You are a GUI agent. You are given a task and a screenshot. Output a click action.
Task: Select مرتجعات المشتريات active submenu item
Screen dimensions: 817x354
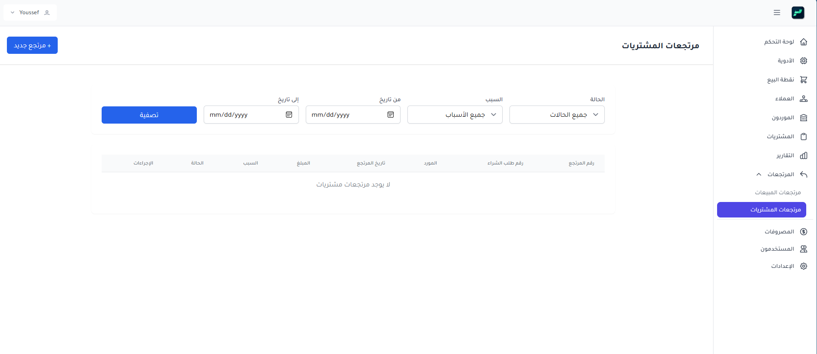click(x=761, y=210)
